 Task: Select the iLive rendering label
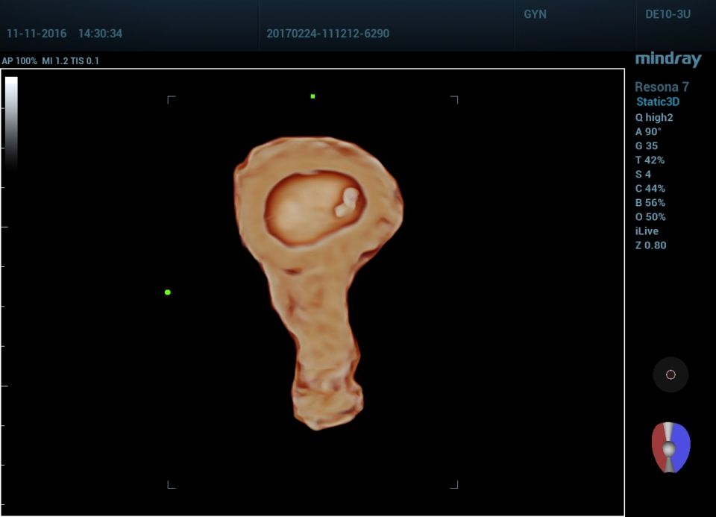(x=647, y=231)
